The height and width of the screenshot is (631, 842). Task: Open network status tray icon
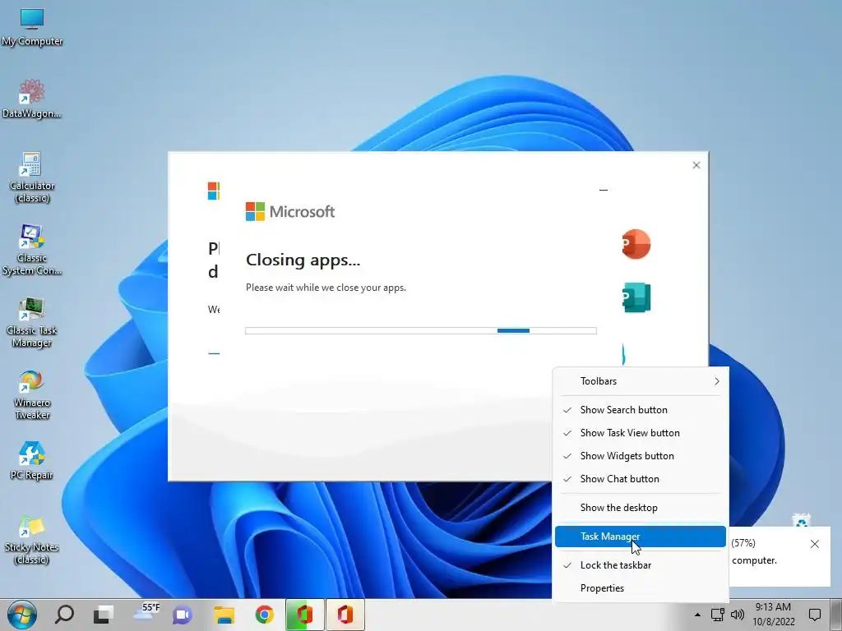pyautogui.click(x=717, y=615)
